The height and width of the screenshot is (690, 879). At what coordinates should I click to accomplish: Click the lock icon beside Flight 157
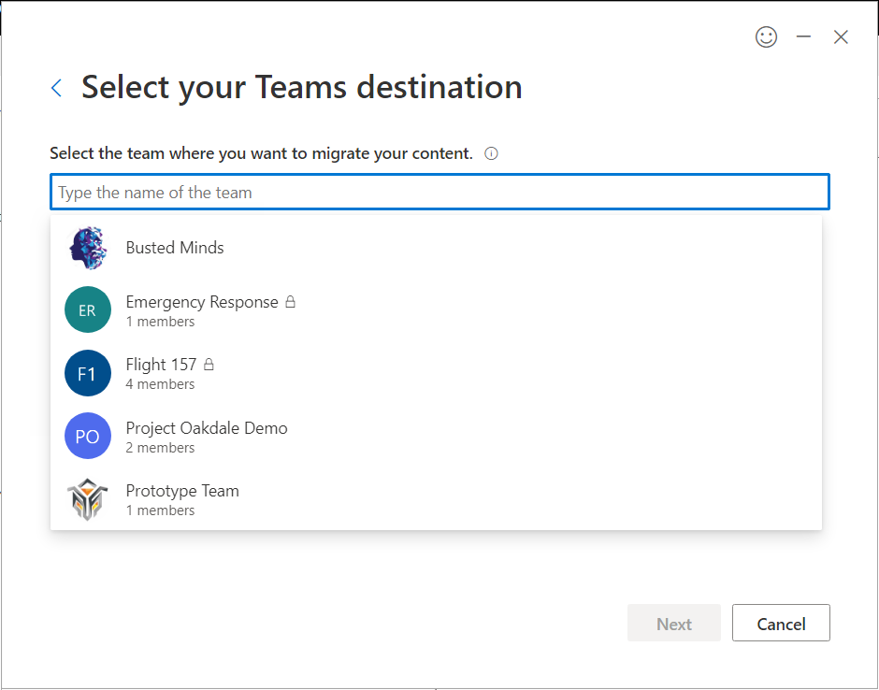(209, 365)
